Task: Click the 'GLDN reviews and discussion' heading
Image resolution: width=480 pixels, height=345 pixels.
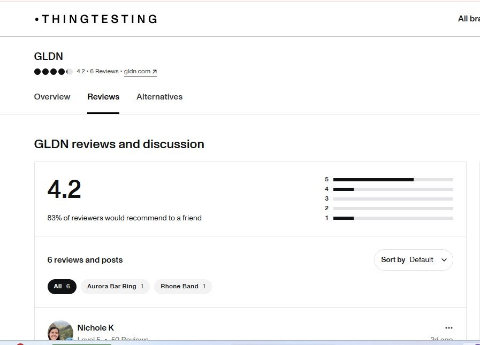Action: (119, 144)
